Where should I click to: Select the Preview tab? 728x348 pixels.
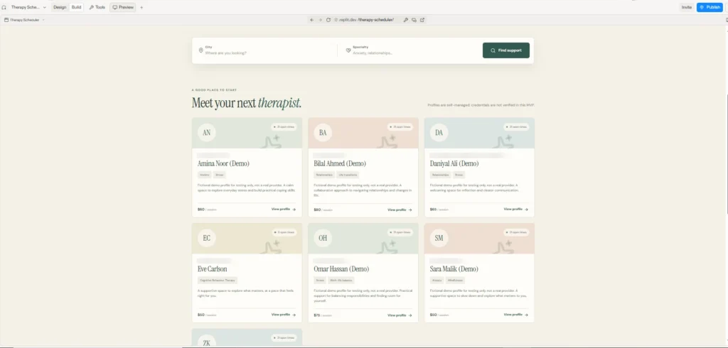click(123, 7)
